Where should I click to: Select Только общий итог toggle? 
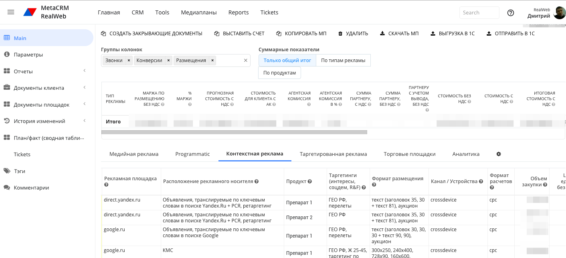coord(287,60)
